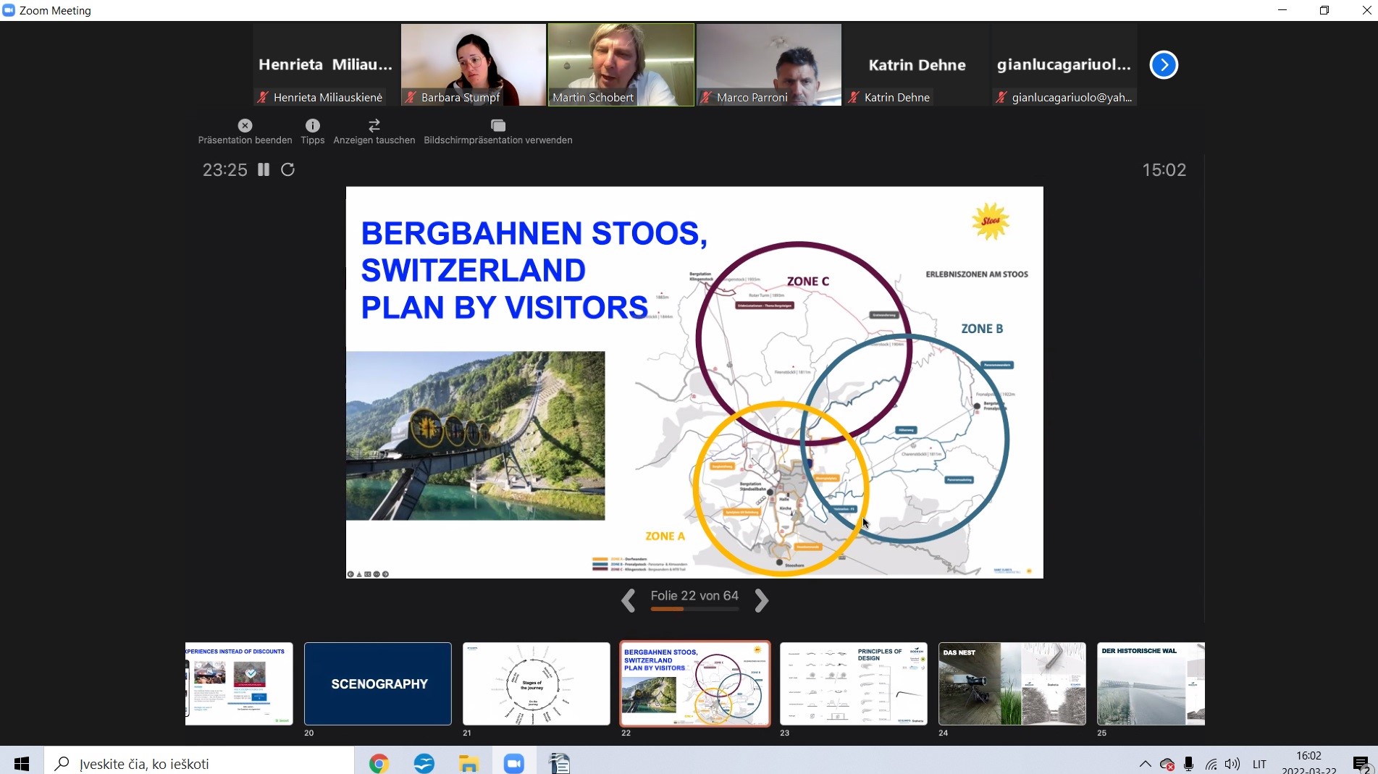End the presentation with Präsentation beenden
This screenshot has height=774, width=1378.
tap(245, 132)
